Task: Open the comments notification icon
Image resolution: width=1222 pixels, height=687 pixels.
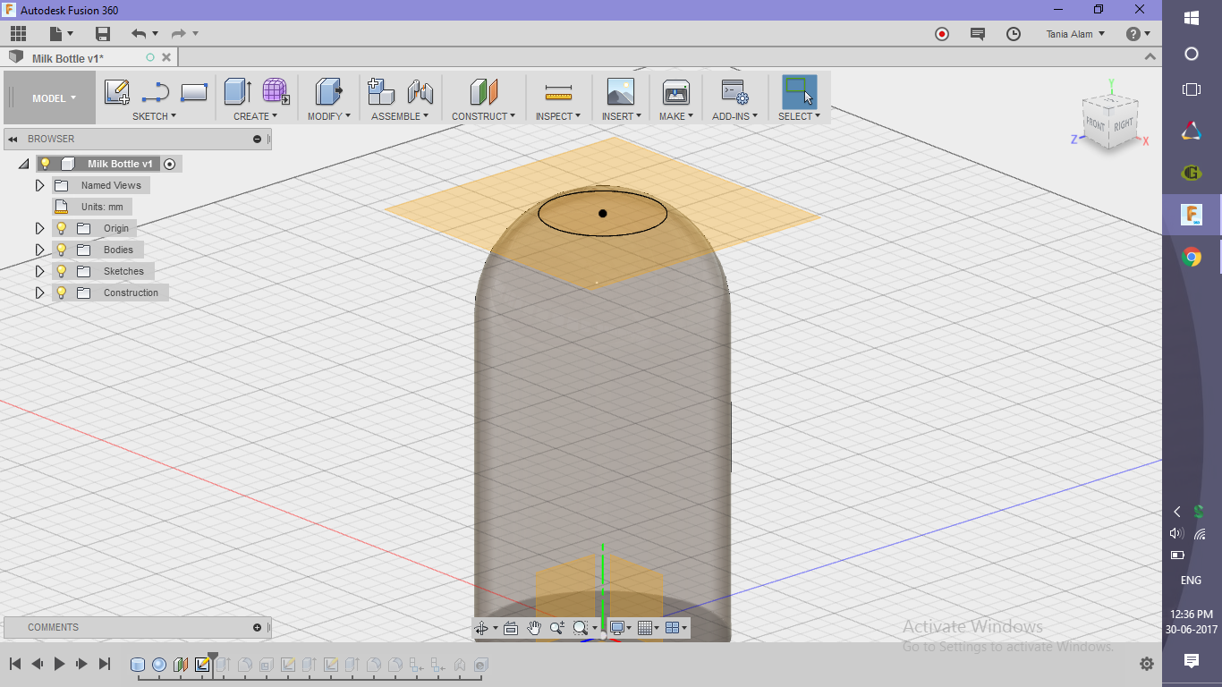Action: point(978,34)
